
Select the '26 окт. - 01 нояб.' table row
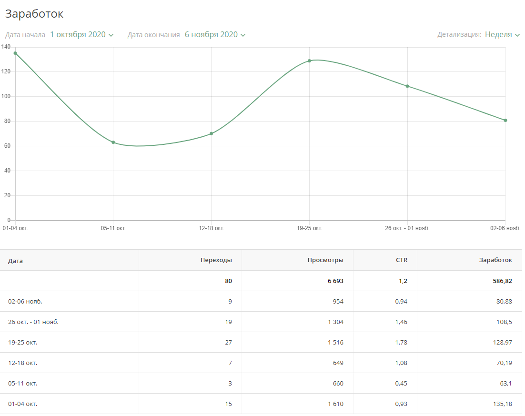pyautogui.click(x=33, y=322)
